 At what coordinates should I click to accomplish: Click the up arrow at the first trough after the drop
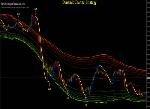pyautogui.click(x=49, y=85)
